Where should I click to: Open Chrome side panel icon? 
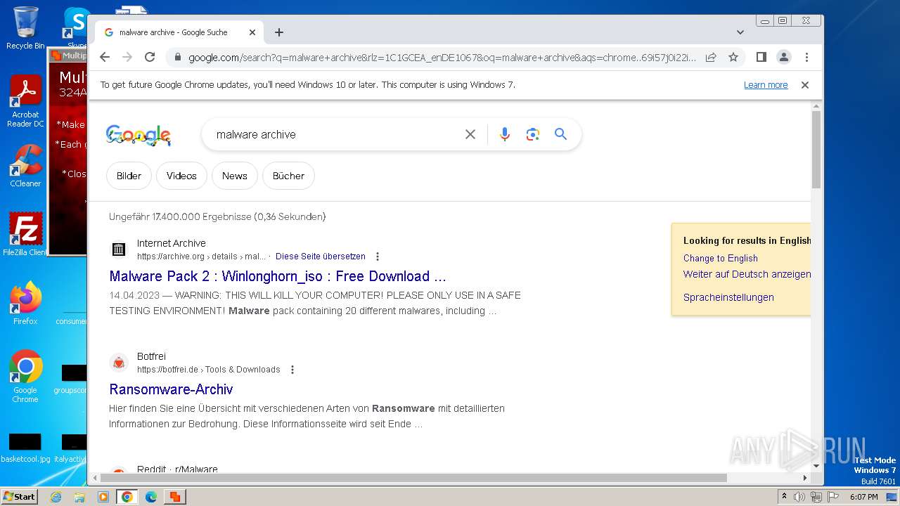(761, 57)
